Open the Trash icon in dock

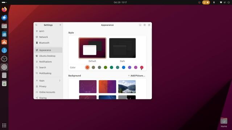pyautogui.click(x=4, y=83)
